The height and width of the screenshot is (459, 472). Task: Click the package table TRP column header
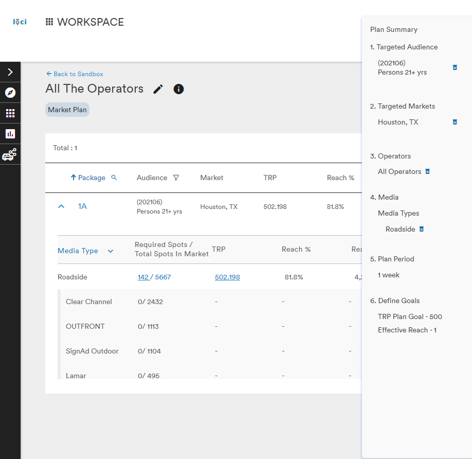point(270,178)
